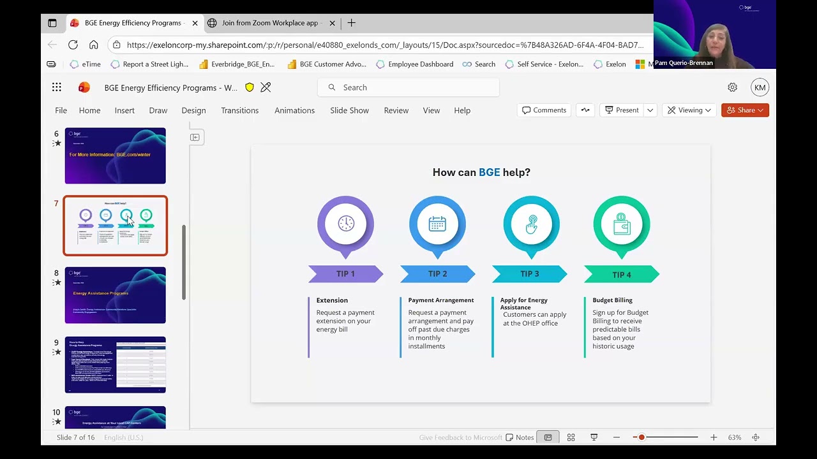Close the BGE Energy Efficiency Programs tab
Image resolution: width=817 pixels, height=459 pixels.
click(195, 23)
